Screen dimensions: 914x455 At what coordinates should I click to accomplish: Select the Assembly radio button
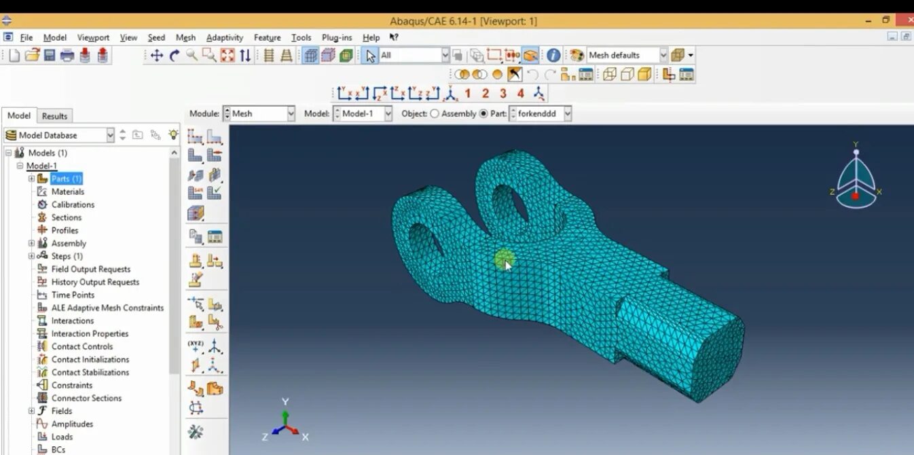(435, 114)
